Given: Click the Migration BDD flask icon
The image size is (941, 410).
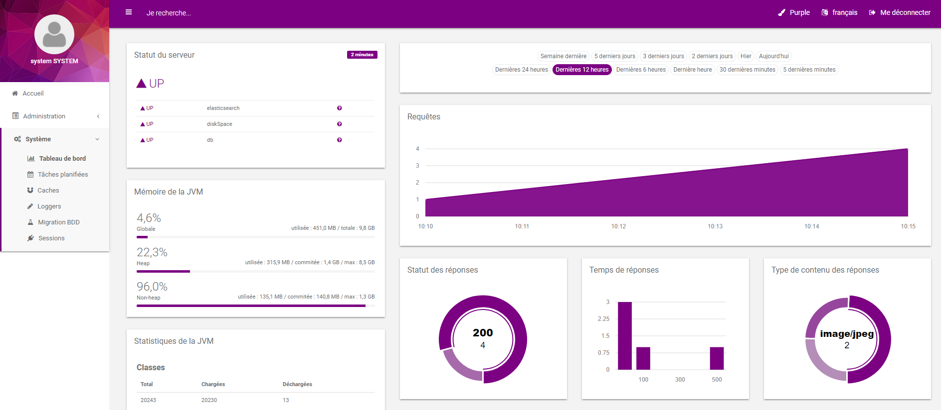Looking at the screenshot, I should point(30,222).
